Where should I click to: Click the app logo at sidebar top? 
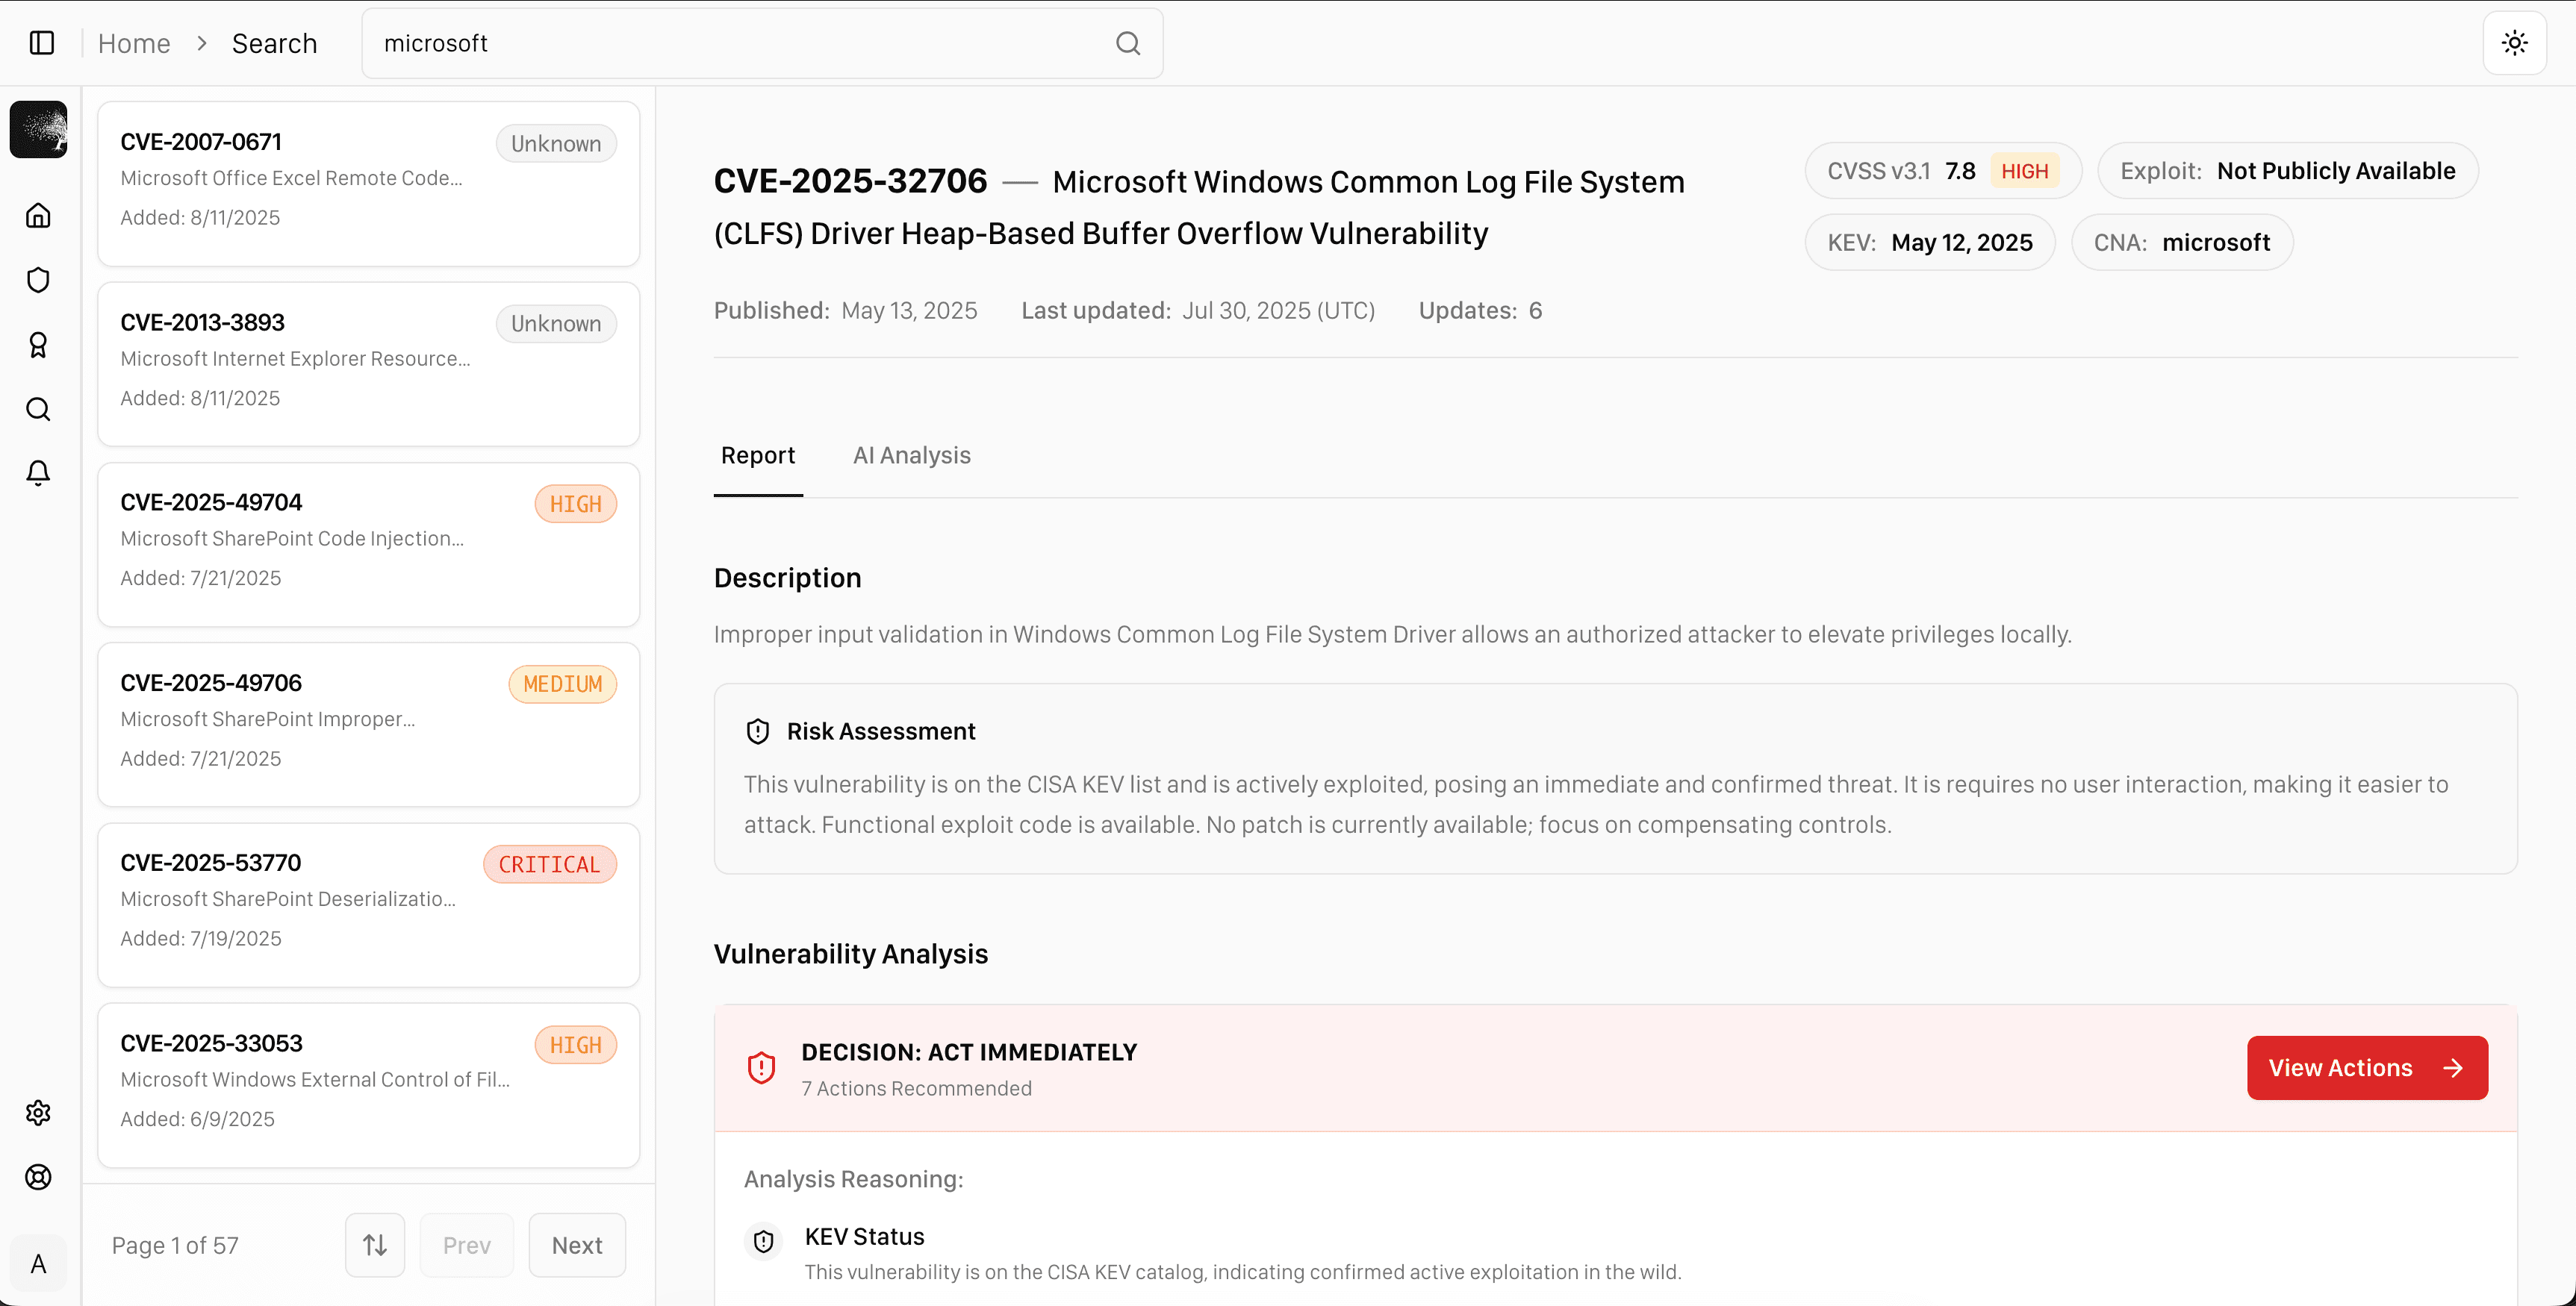point(38,129)
